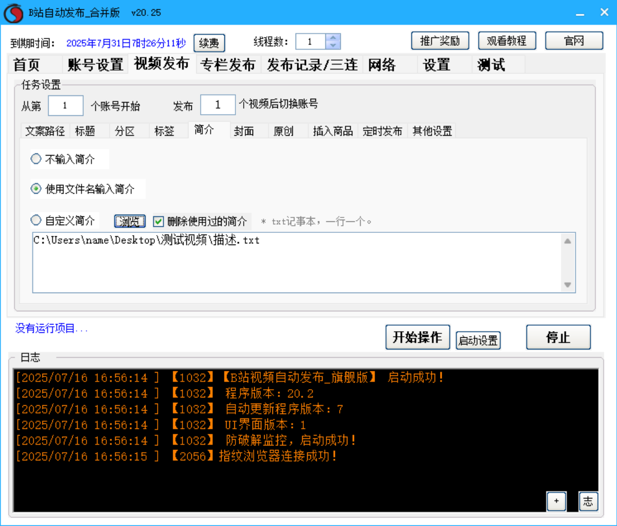Viewport: 617px width, 526px height.
Task: Select the 文案路径 sub-tab
Action: (x=45, y=131)
